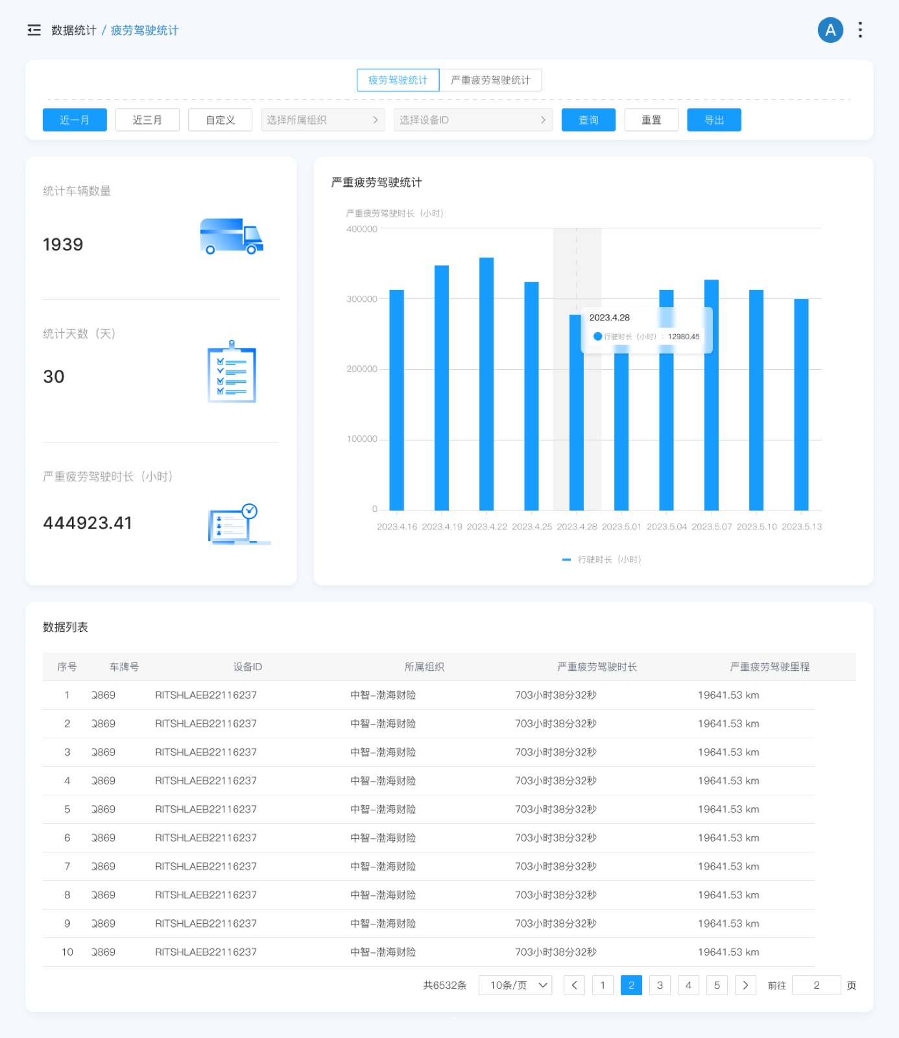The width and height of the screenshot is (899, 1038).
Task: Select the 近三月 time range
Action: coord(147,120)
